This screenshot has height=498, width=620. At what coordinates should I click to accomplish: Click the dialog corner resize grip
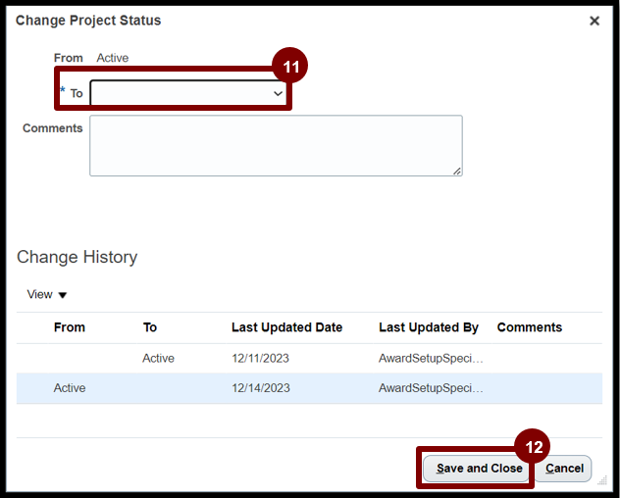(x=602, y=480)
